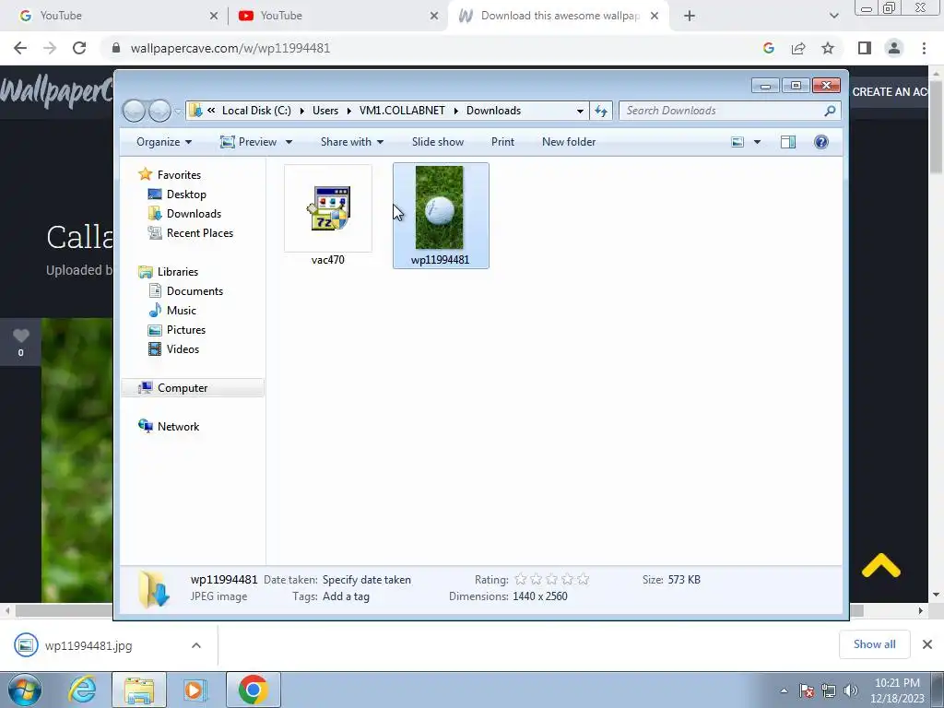Screen dimensions: 944x708
Task: Open Internet Explorer from the taskbar
Action: [82, 690]
